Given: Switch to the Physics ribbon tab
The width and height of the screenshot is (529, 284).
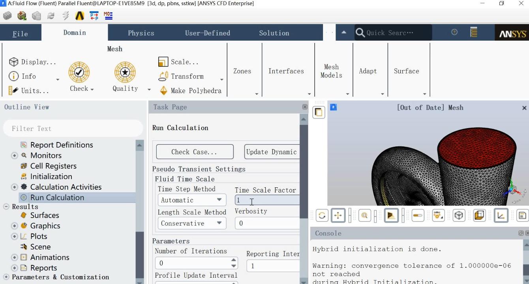Looking at the screenshot, I should [x=141, y=33].
